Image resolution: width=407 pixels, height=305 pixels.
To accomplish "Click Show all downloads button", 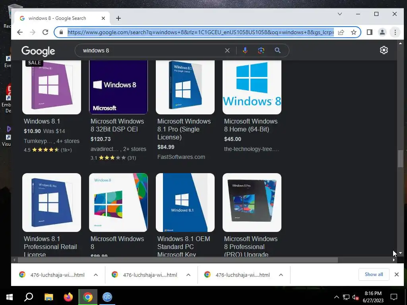I will pos(374,274).
